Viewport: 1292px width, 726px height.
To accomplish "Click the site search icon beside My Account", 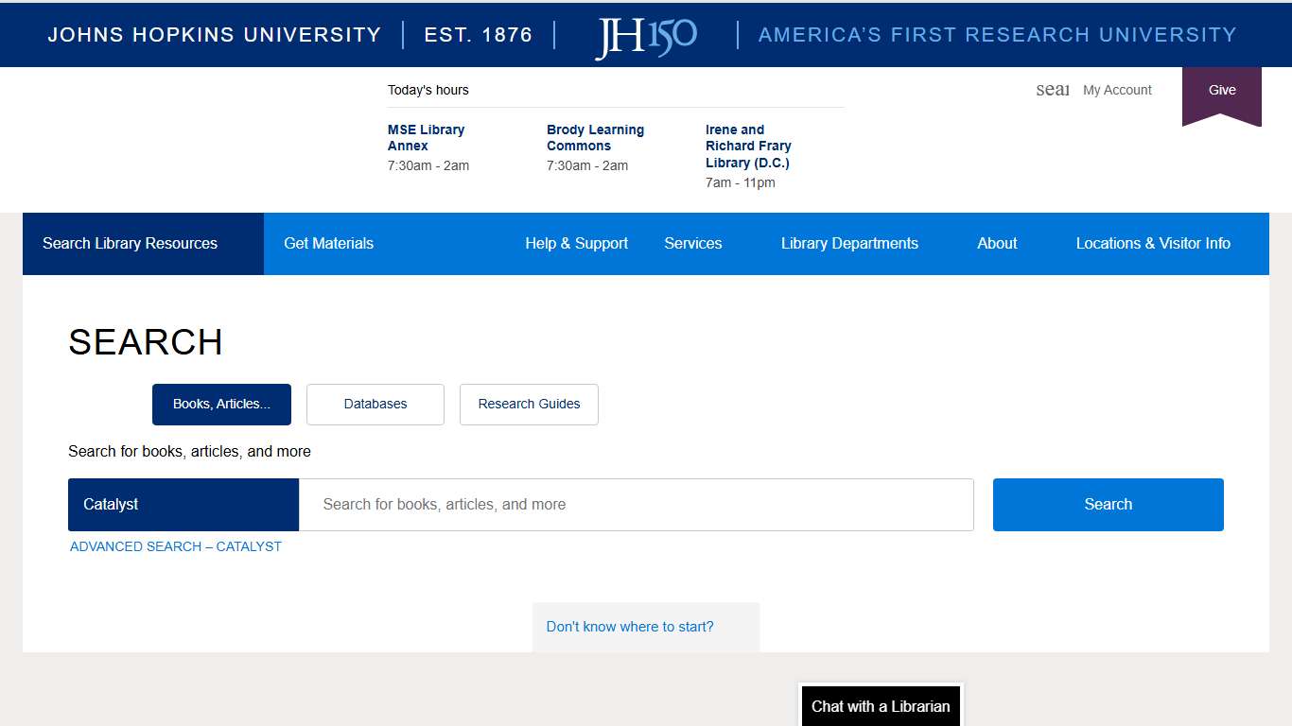I will click(x=1052, y=90).
